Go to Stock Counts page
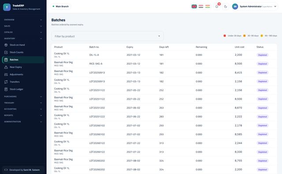The height and width of the screenshot is (174, 282). click(x=23, y=52)
